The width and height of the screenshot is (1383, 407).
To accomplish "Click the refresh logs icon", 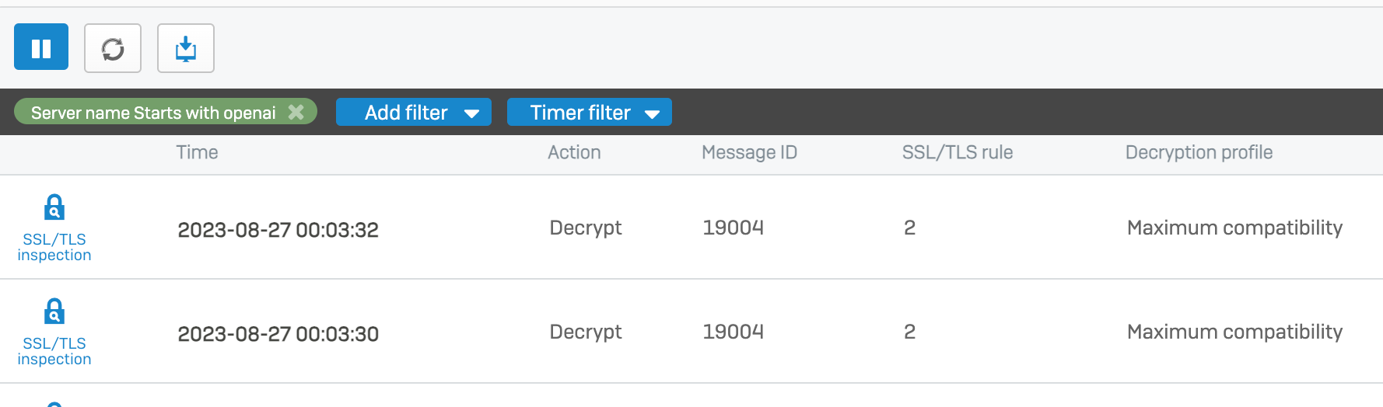I will (x=113, y=48).
